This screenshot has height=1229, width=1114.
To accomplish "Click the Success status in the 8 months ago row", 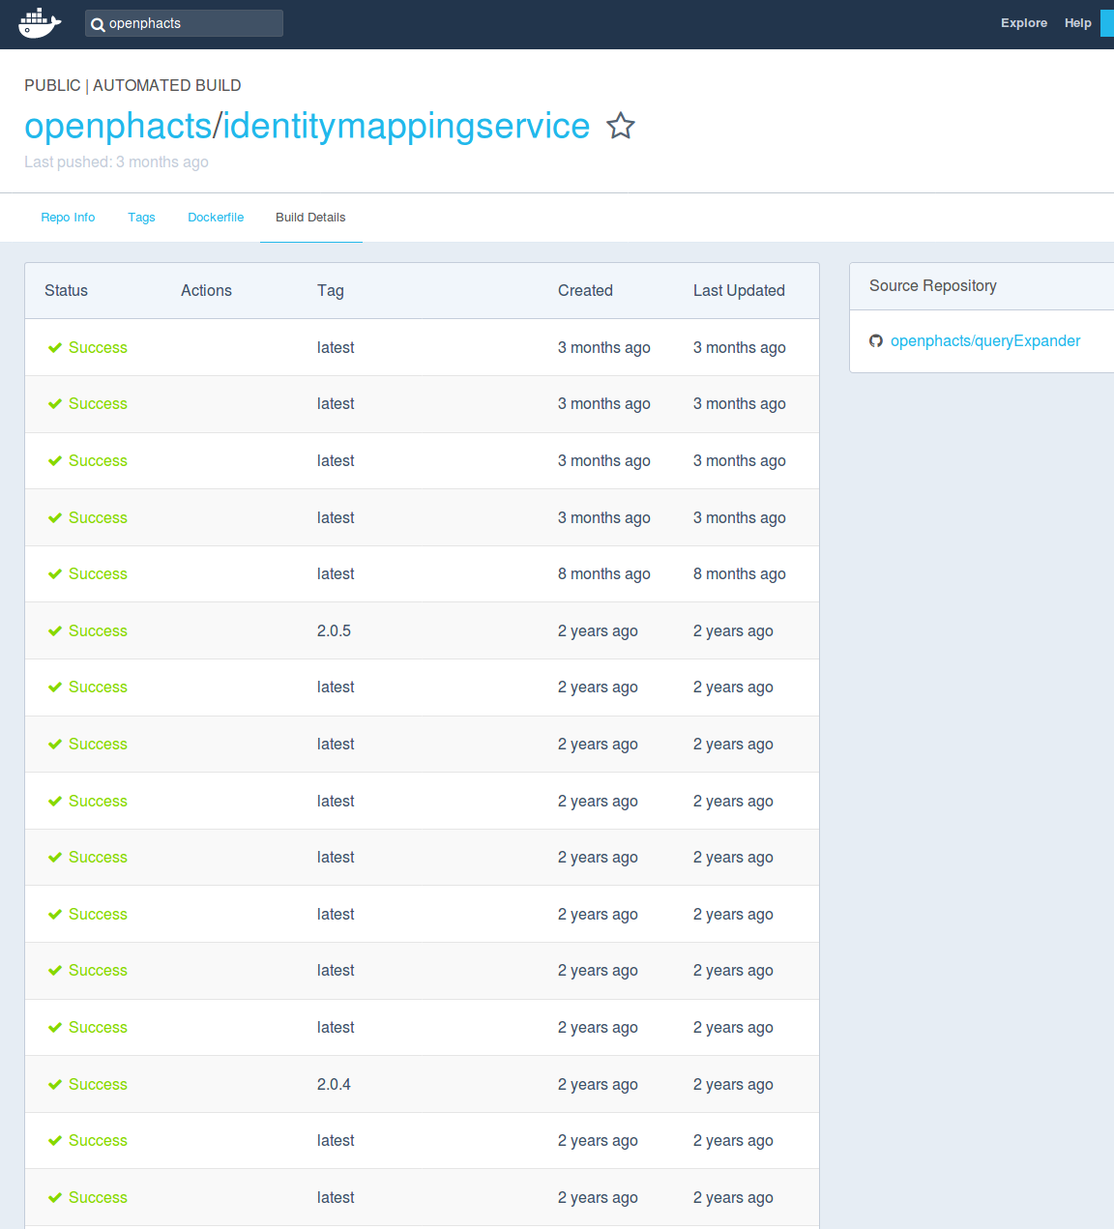I will (x=98, y=573).
